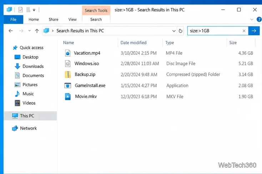Open the Customize Quick Access Toolbar dropdown
The image size is (262, 174).
tap(34, 10)
